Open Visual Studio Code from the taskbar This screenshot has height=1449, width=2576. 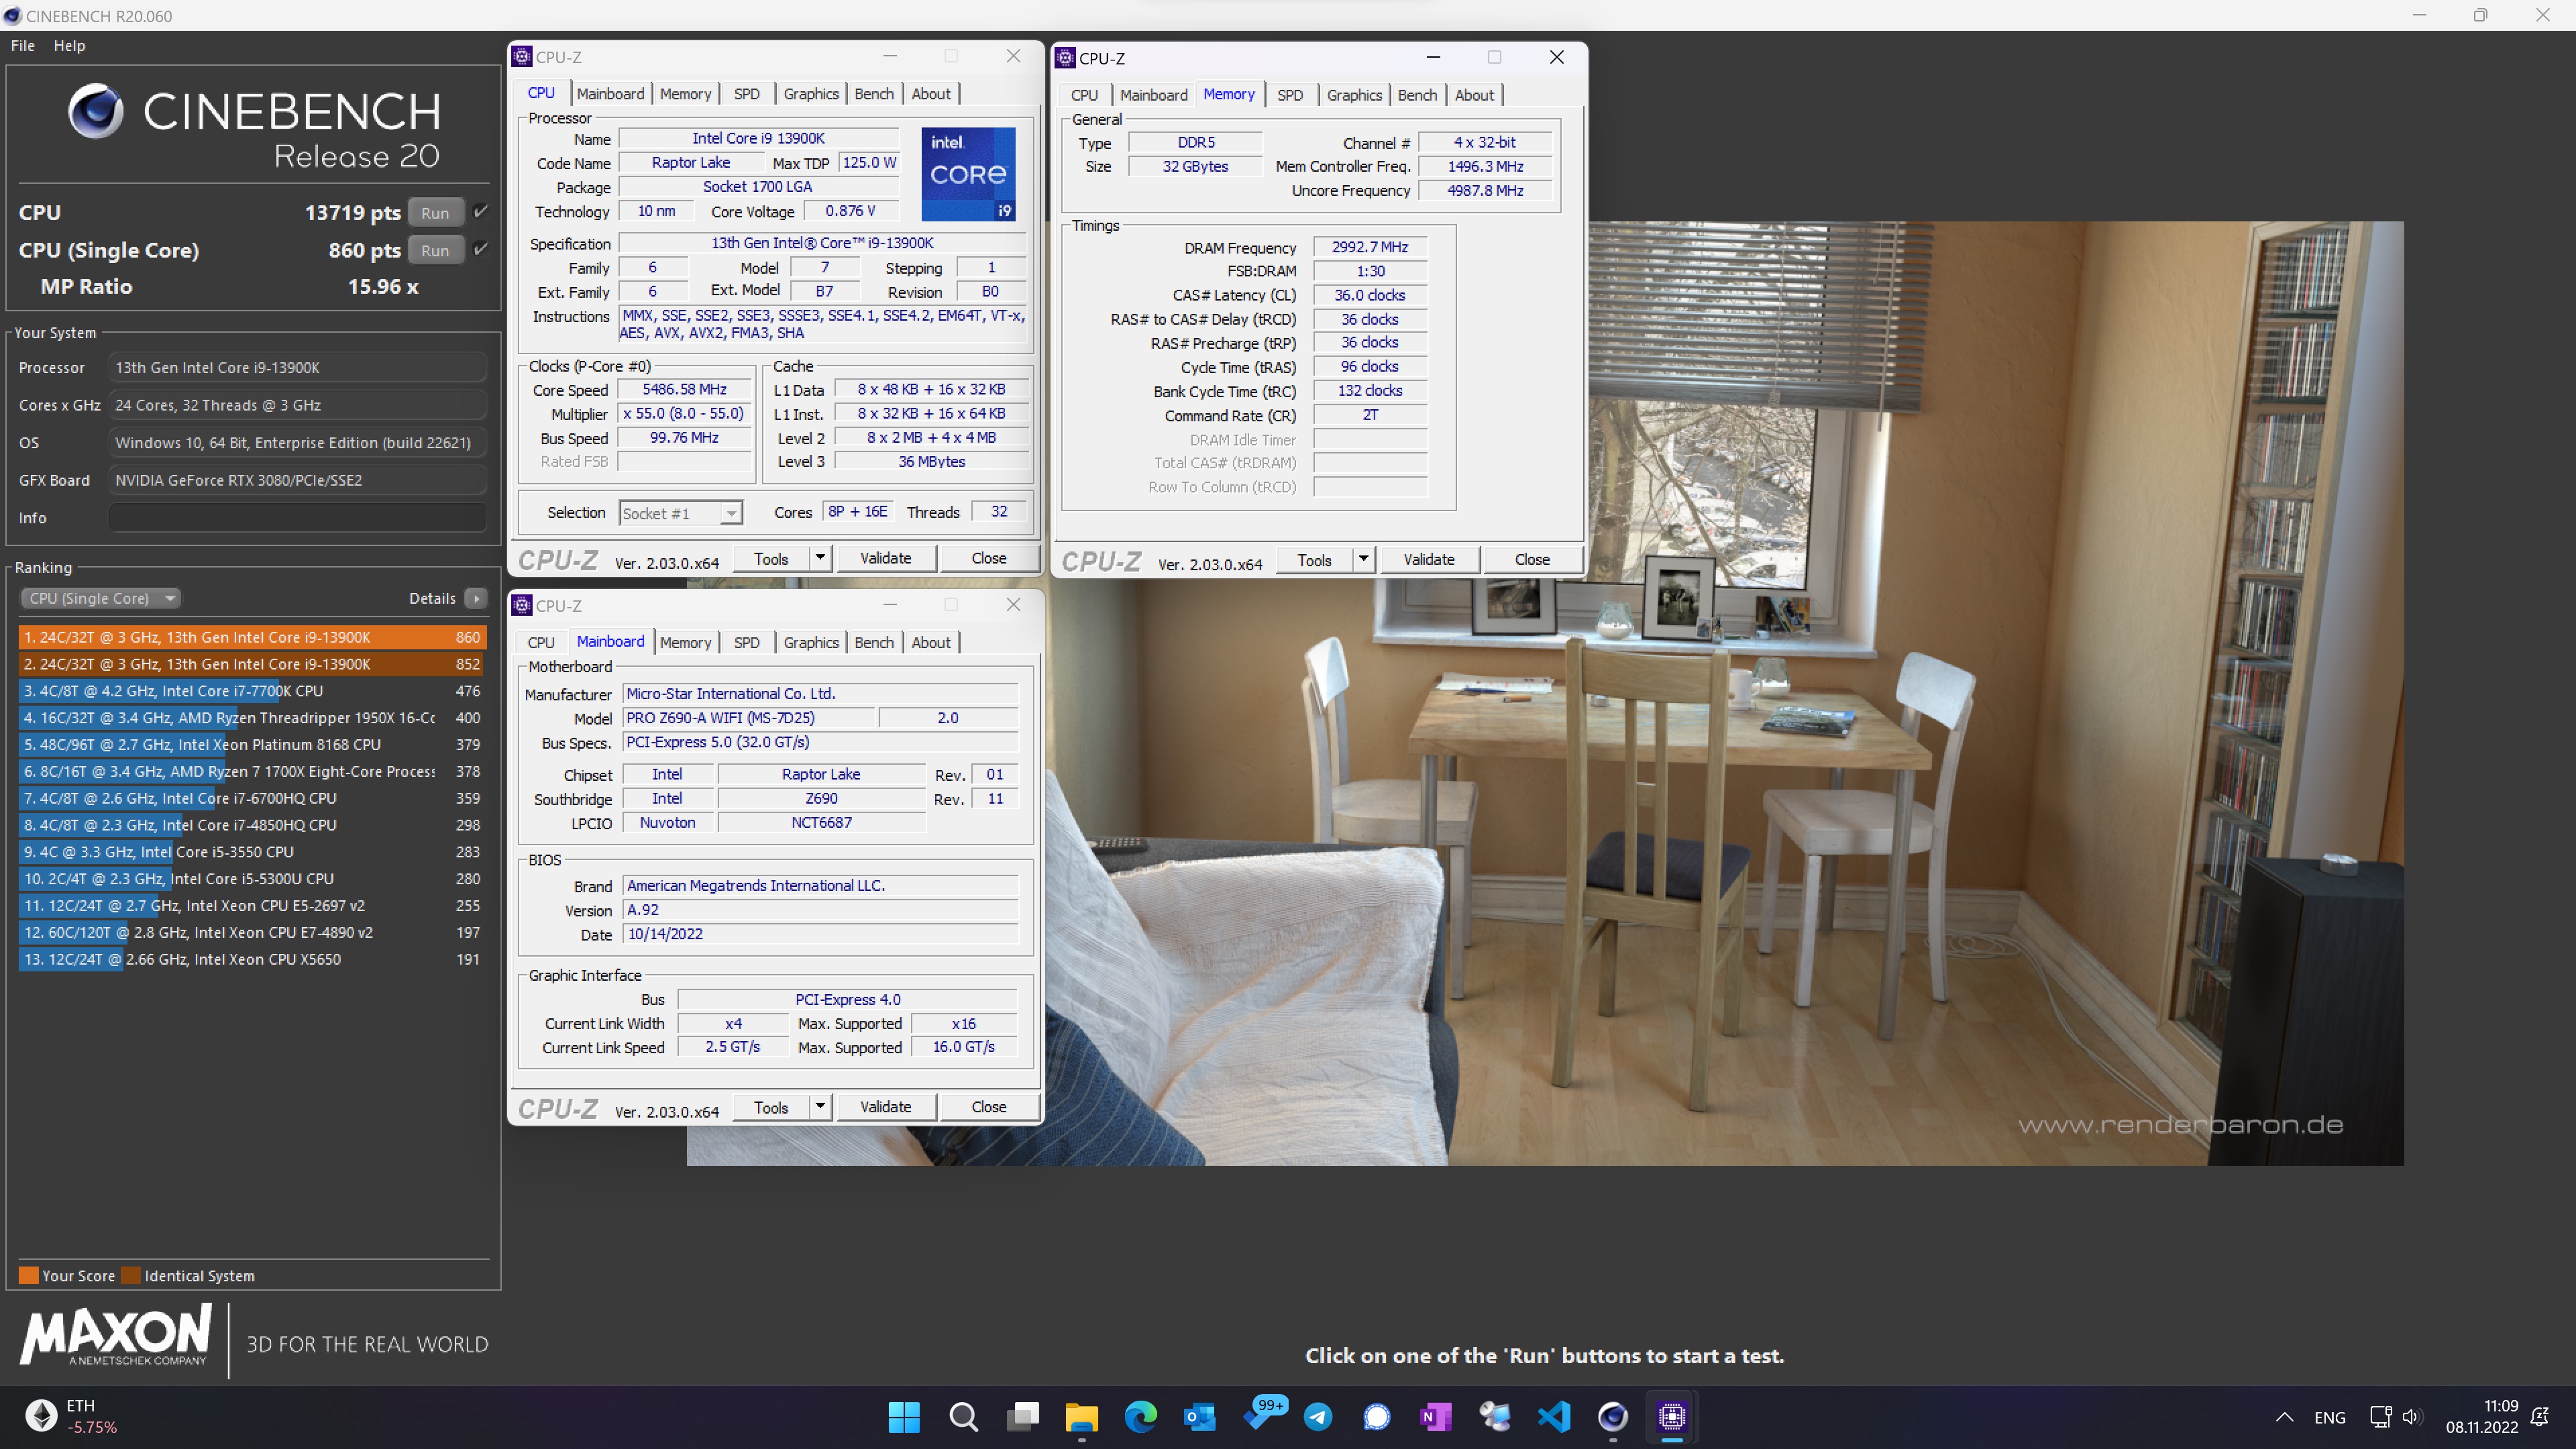(x=1554, y=1416)
